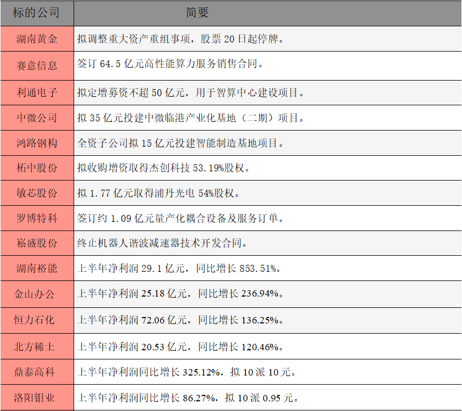Image resolution: width=462 pixels, height=411 pixels.
Task: Click the 简要 column header
Action: click(x=268, y=13)
